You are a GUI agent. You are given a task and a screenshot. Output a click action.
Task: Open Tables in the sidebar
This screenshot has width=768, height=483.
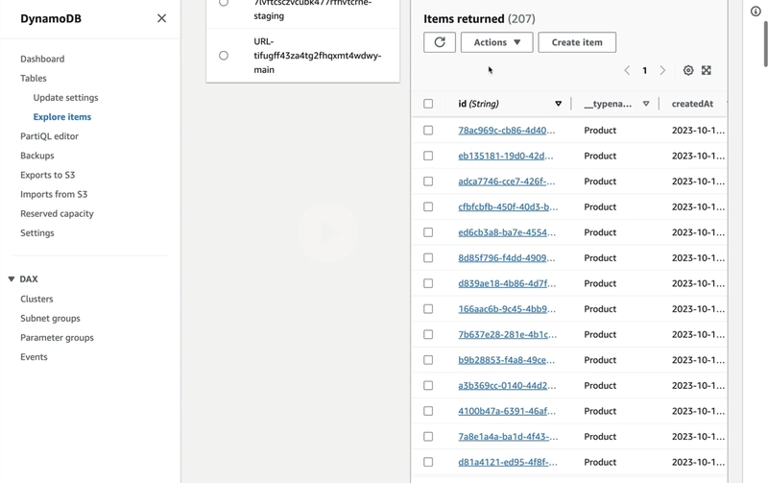pyautogui.click(x=34, y=78)
